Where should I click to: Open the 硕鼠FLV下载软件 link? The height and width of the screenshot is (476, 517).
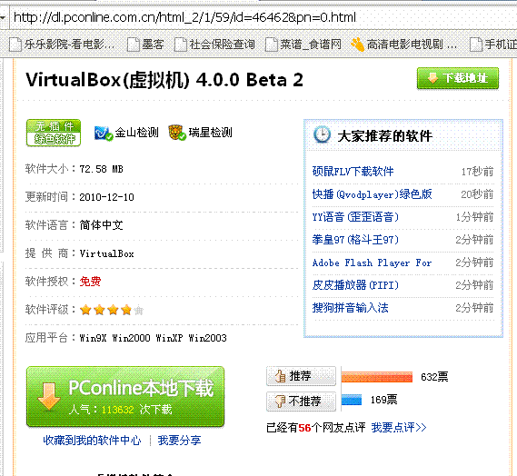point(353,172)
